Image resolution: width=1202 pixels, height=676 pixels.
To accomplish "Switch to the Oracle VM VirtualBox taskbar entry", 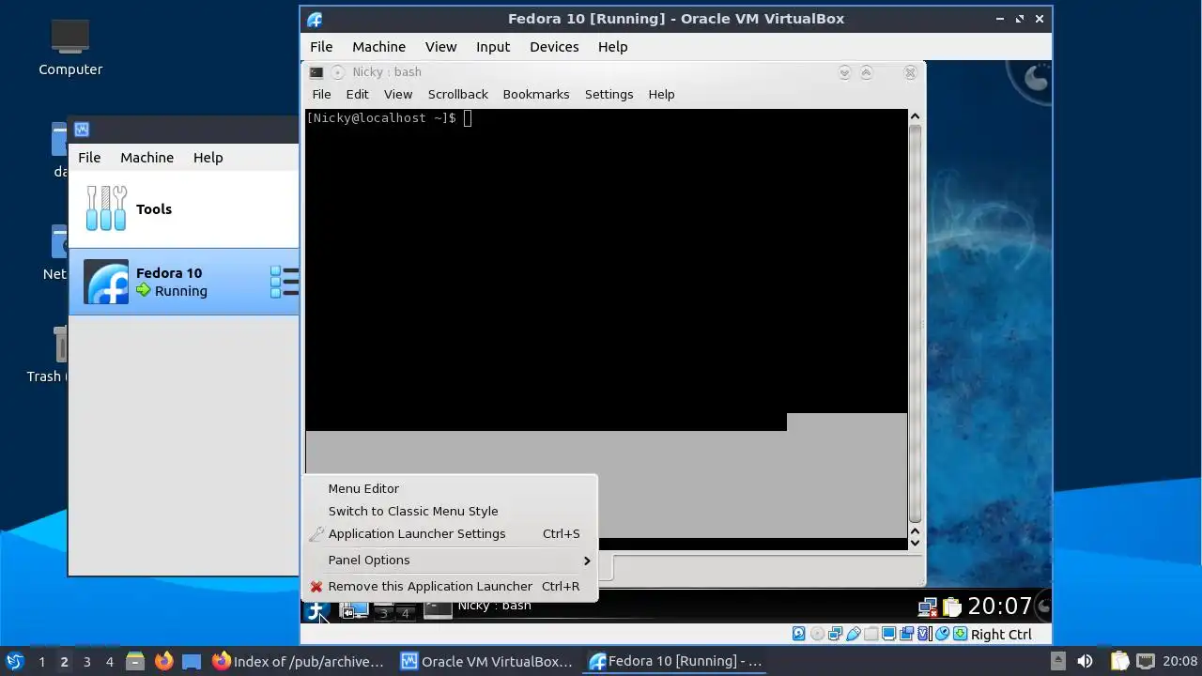I will click(486, 661).
